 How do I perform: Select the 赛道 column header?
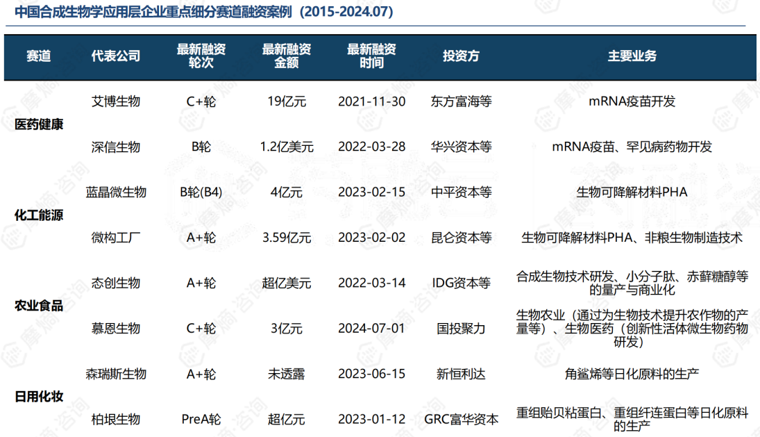coord(38,56)
